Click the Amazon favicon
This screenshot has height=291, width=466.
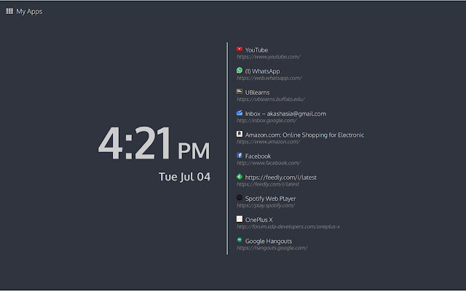coord(240,134)
